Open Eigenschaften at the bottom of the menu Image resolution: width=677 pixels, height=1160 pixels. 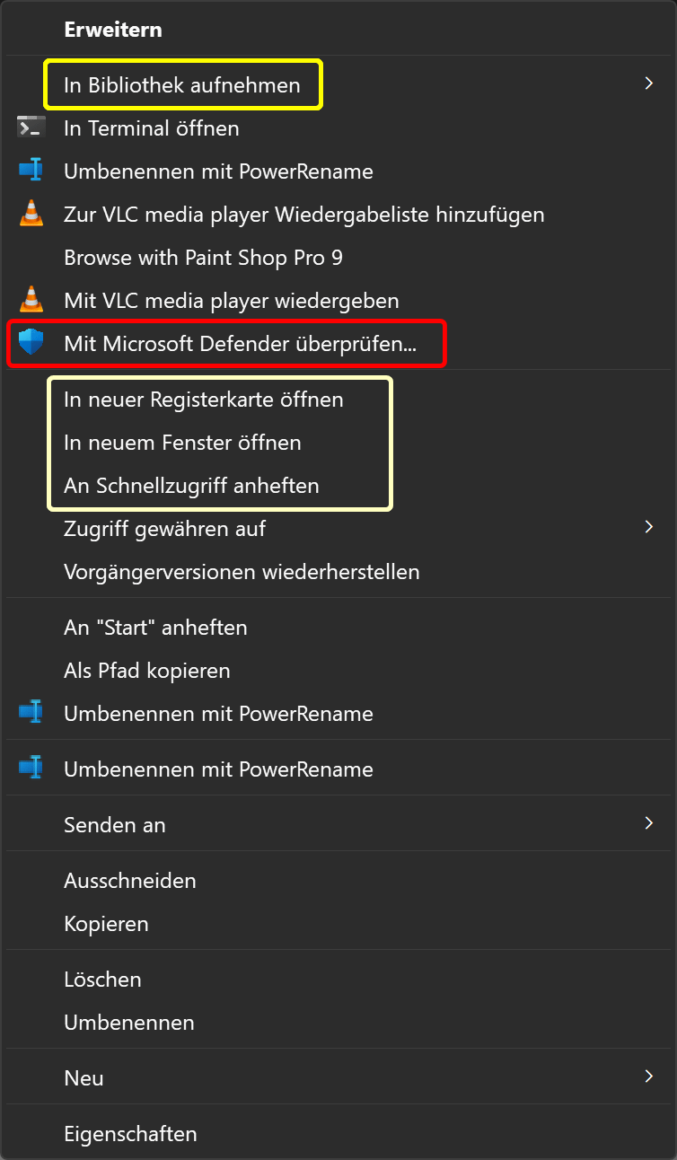click(130, 1134)
